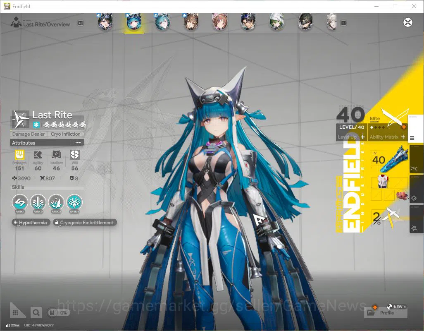Click the Will attribute brain icon

(75, 155)
